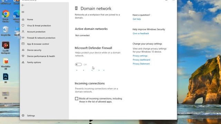Click the Device security laptop icon
The image size is (221, 124).
click(x=23, y=50)
